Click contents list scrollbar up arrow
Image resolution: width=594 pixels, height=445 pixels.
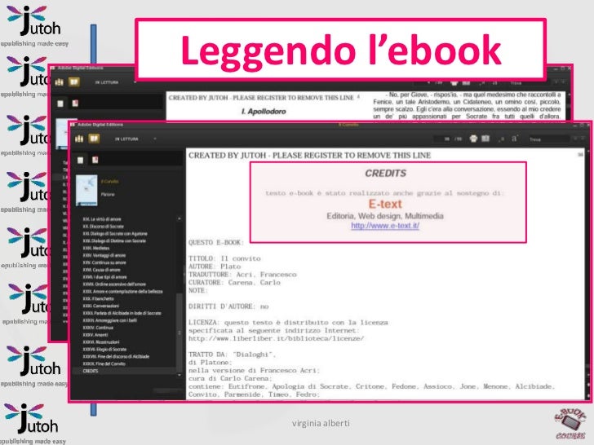[180, 218]
